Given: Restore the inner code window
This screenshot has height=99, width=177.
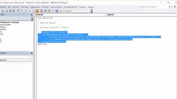Looking at the screenshot, I should 175,7.
